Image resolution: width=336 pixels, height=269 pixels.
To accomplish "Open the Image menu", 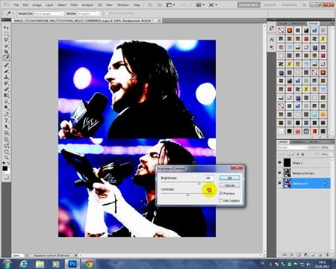I will [37, 4].
